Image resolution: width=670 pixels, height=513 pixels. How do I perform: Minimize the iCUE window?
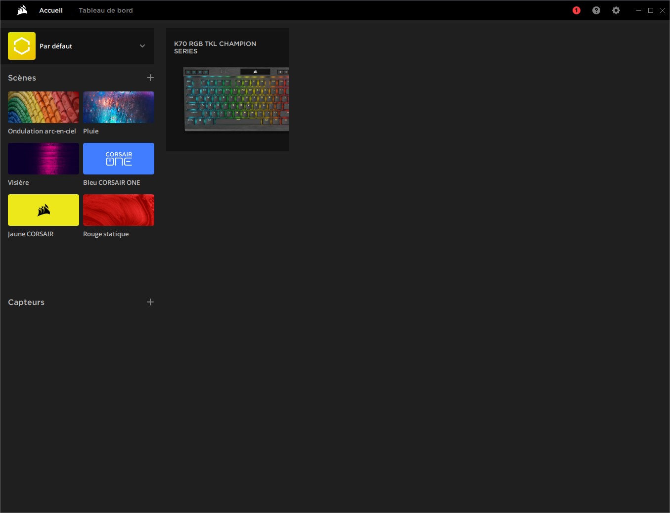(x=639, y=10)
